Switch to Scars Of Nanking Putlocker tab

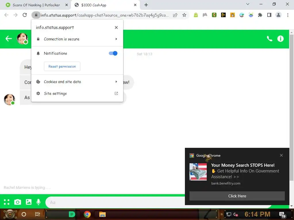(36, 5)
